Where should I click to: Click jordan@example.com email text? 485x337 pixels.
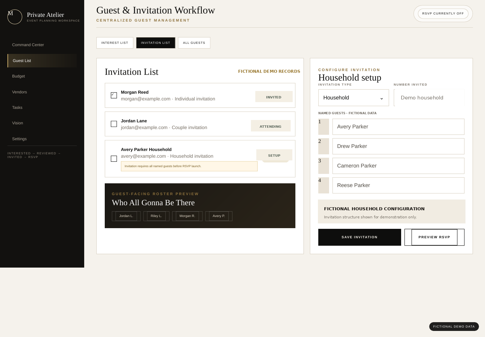point(144,127)
